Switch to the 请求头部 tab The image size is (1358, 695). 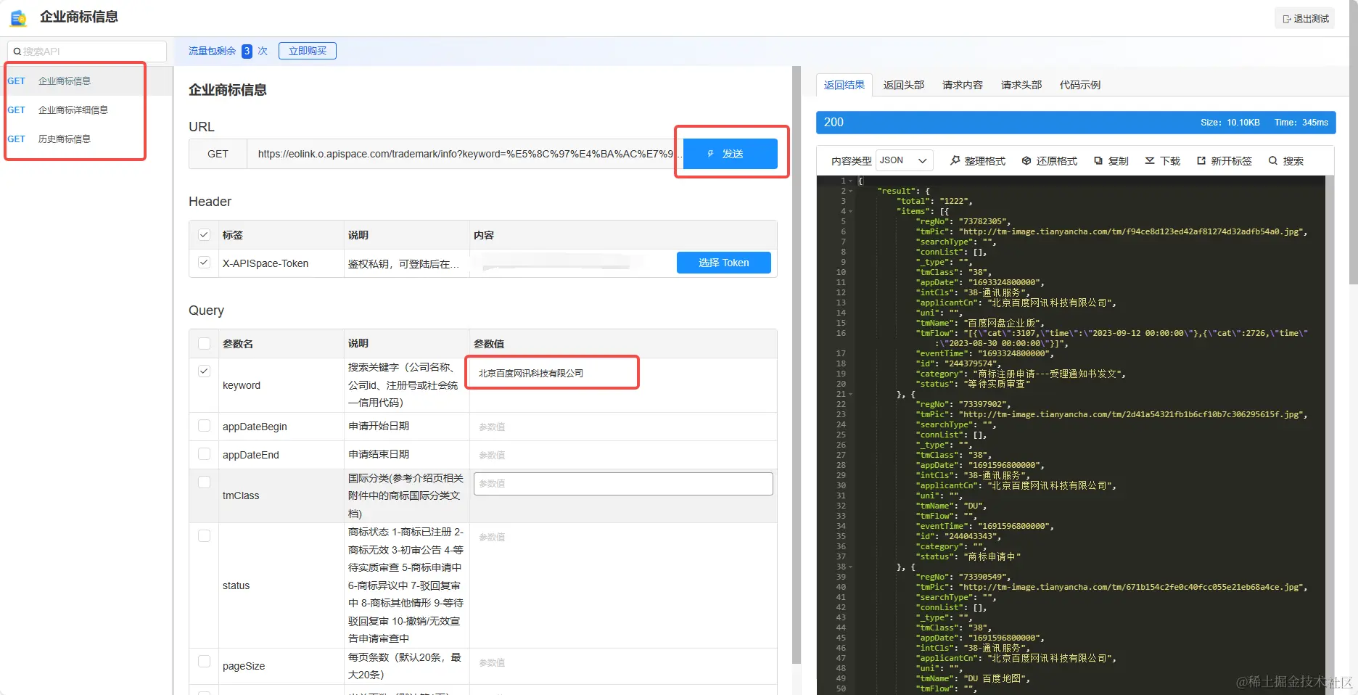pos(1021,85)
